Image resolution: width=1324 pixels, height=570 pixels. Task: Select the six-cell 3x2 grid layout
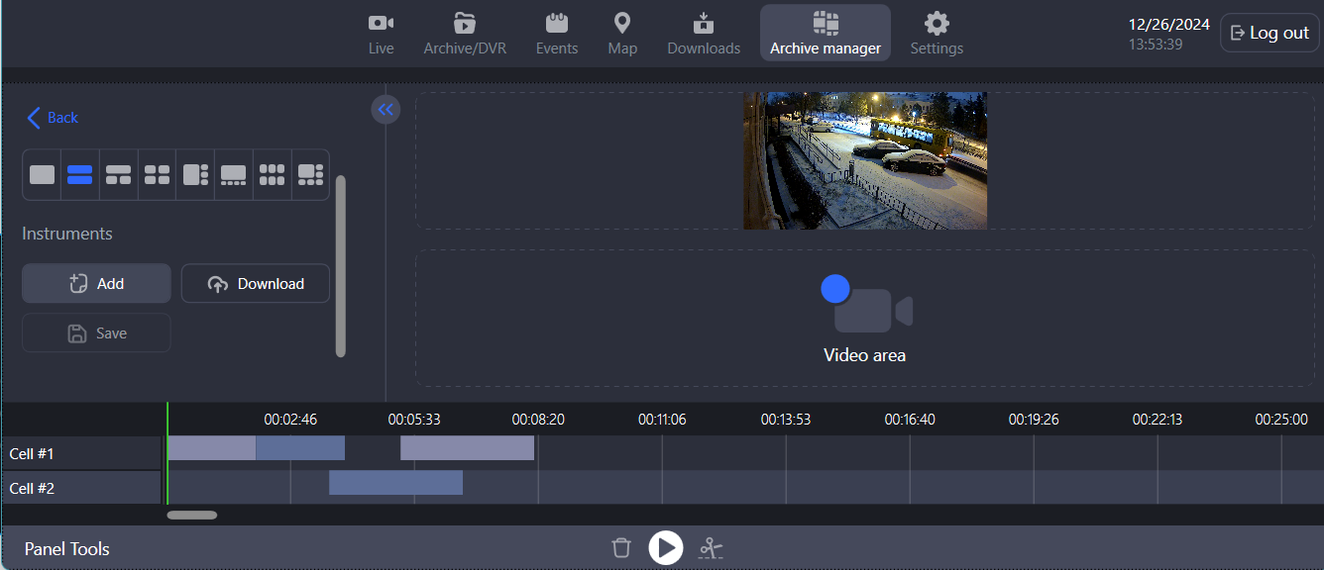pyautogui.click(x=272, y=175)
